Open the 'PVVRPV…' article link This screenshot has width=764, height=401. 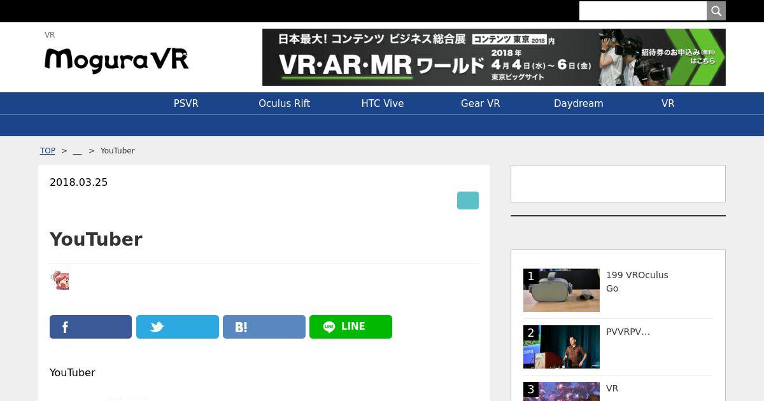(628, 332)
